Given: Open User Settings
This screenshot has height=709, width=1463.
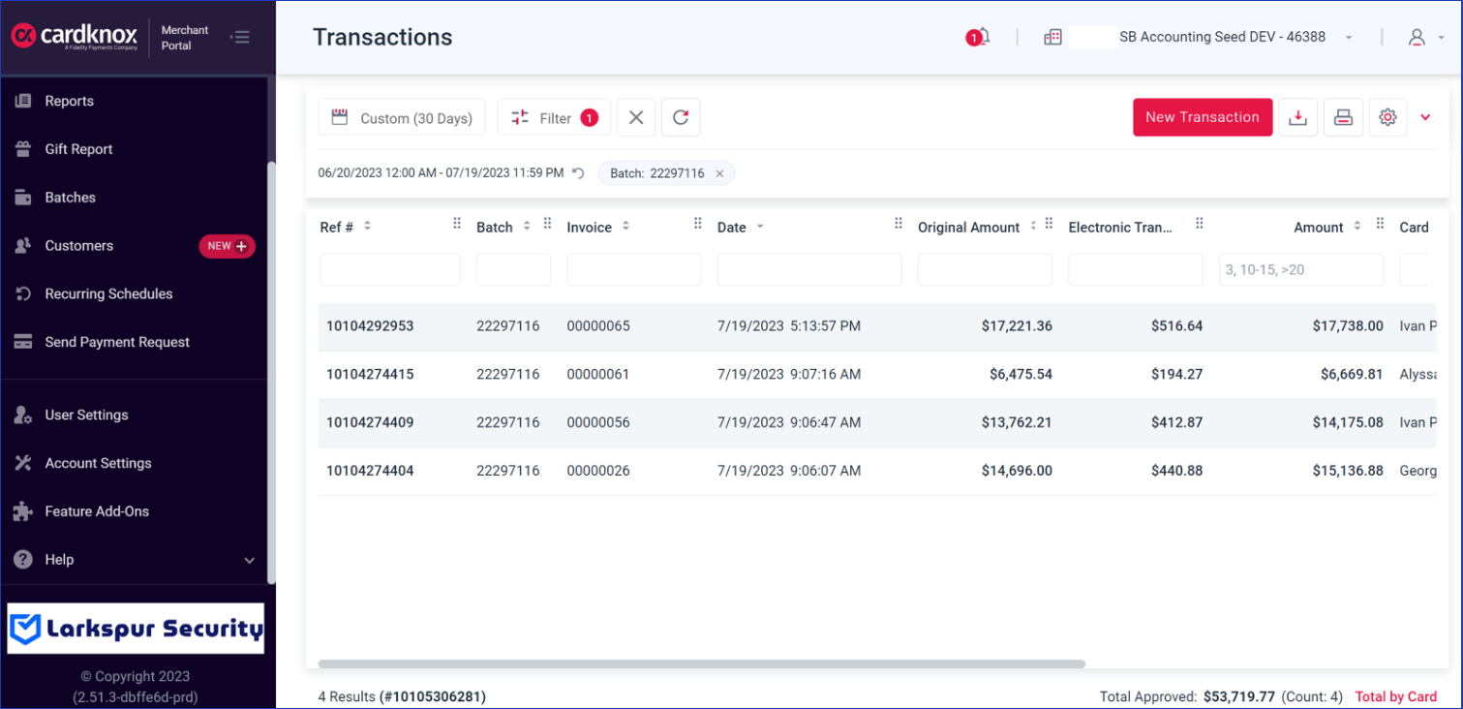Looking at the screenshot, I should (86, 415).
